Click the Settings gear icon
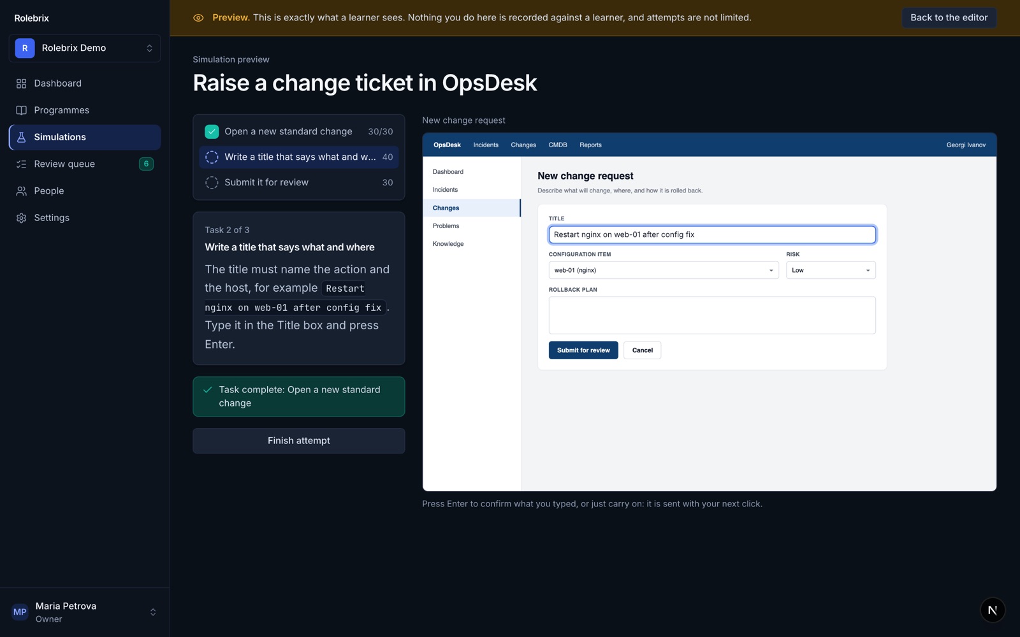 (x=21, y=218)
